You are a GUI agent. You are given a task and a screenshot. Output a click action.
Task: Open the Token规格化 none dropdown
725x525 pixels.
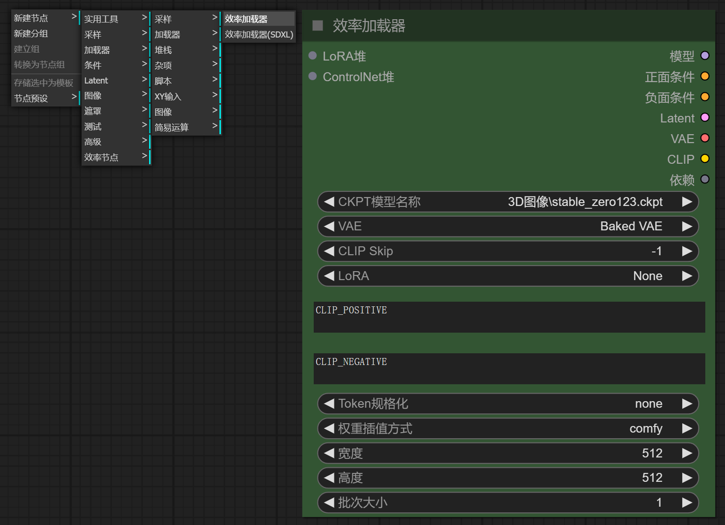[x=508, y=403]
